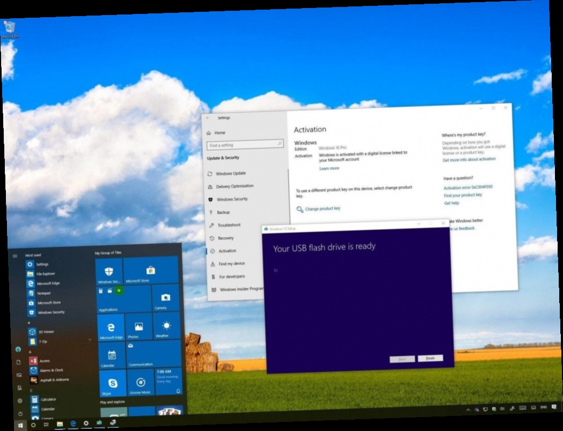
Task: Open the Microsoft Store tile
Action: click(151, 270)
